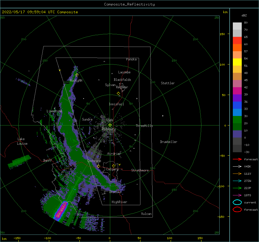Click the white plus marker east of ThreeHills
This screenshot has width=259, height=242.
pos(163,116)
